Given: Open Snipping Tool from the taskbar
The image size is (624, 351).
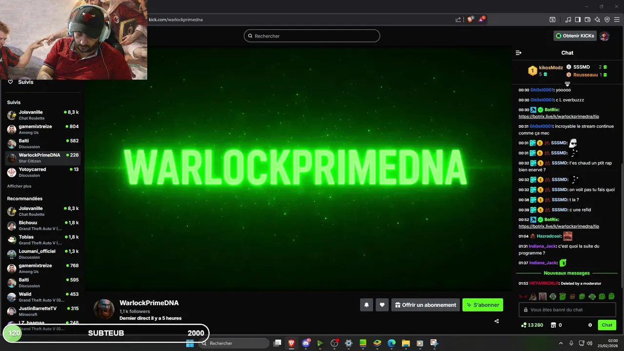Looking at the screenshot, I should click(x=434, y=343).
